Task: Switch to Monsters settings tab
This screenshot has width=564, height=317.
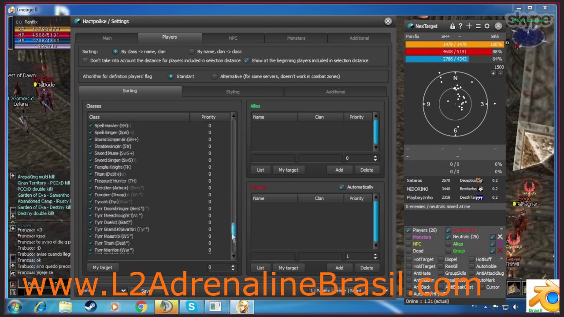Action: (x=296, y=38)
